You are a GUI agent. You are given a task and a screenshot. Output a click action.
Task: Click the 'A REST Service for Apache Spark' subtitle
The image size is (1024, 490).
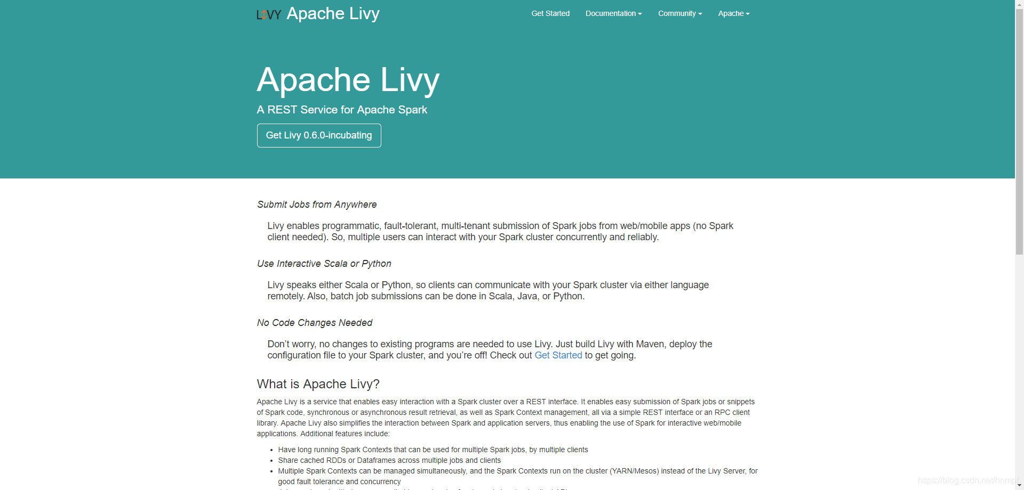coord(342,110)
